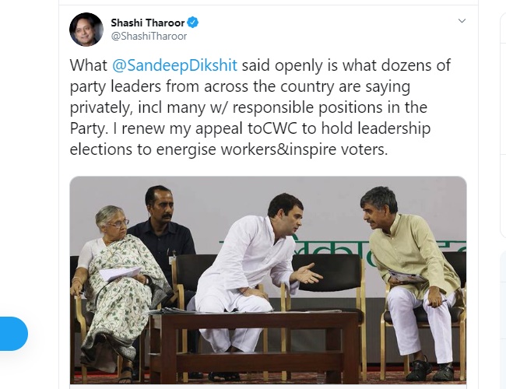Click the man in white kurta in photo
The height and width of the screenshot is (389, 506).
click(248, 274)
